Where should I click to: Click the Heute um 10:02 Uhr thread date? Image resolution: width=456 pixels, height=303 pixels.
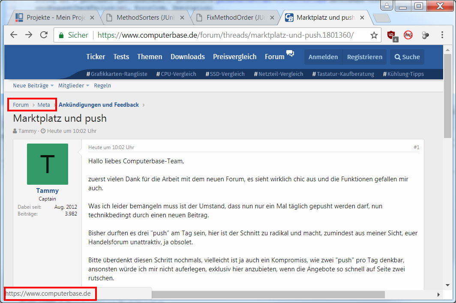click(x=72, y=131)
